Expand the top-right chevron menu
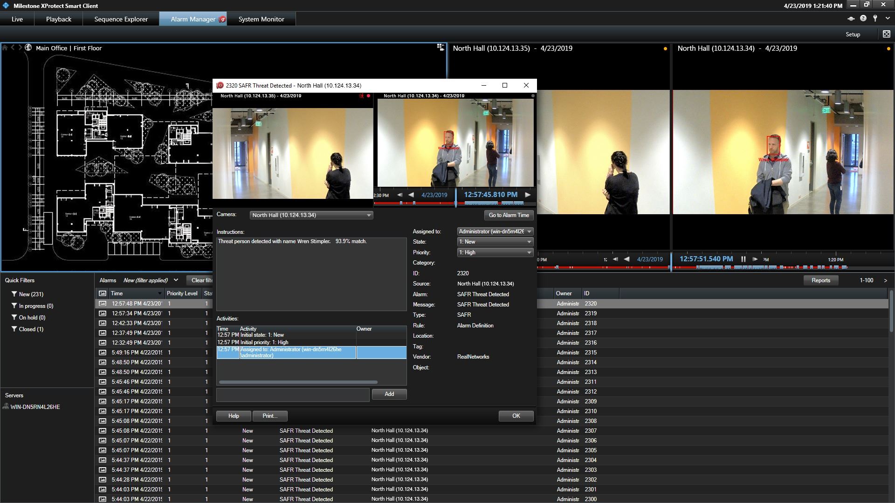 pyautogui.click(x=887, y=19)
